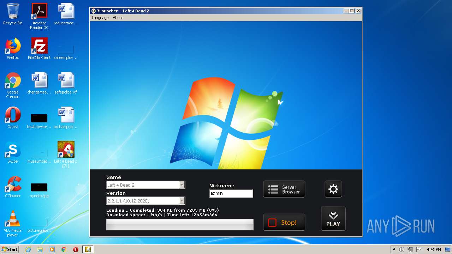Click the system clock 4:41 PM
The image size is (452, 254).
pyautogui.click(x=434, y=249)
